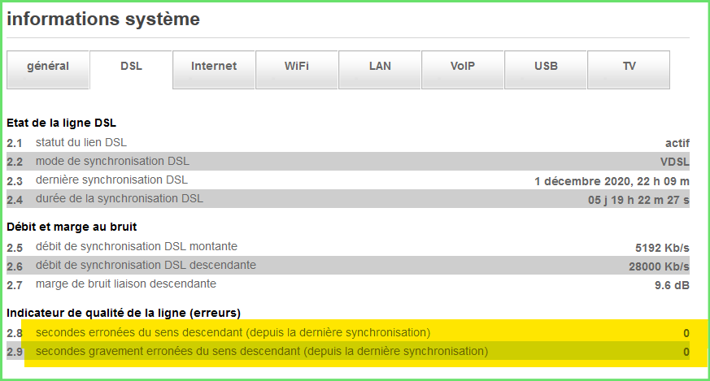The image size is (710, 381).
Task: Go to the LAN tab
Action: coord(380,67)
